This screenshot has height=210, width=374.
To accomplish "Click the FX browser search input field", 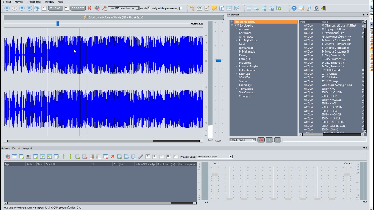I will pos(324,140).
